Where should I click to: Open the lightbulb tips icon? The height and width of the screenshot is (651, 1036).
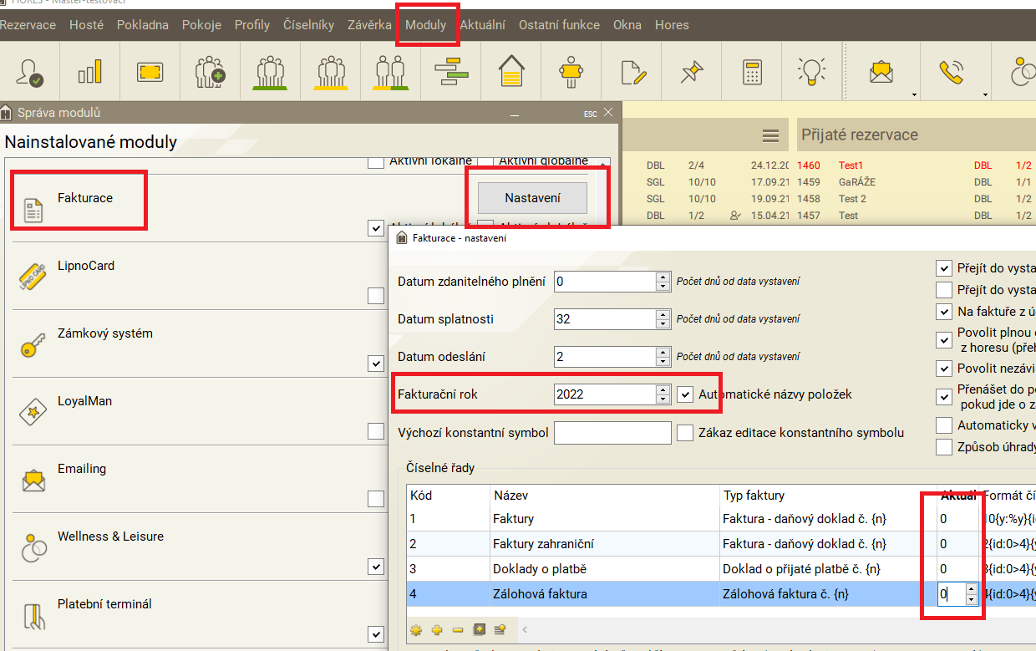[811, 73]
